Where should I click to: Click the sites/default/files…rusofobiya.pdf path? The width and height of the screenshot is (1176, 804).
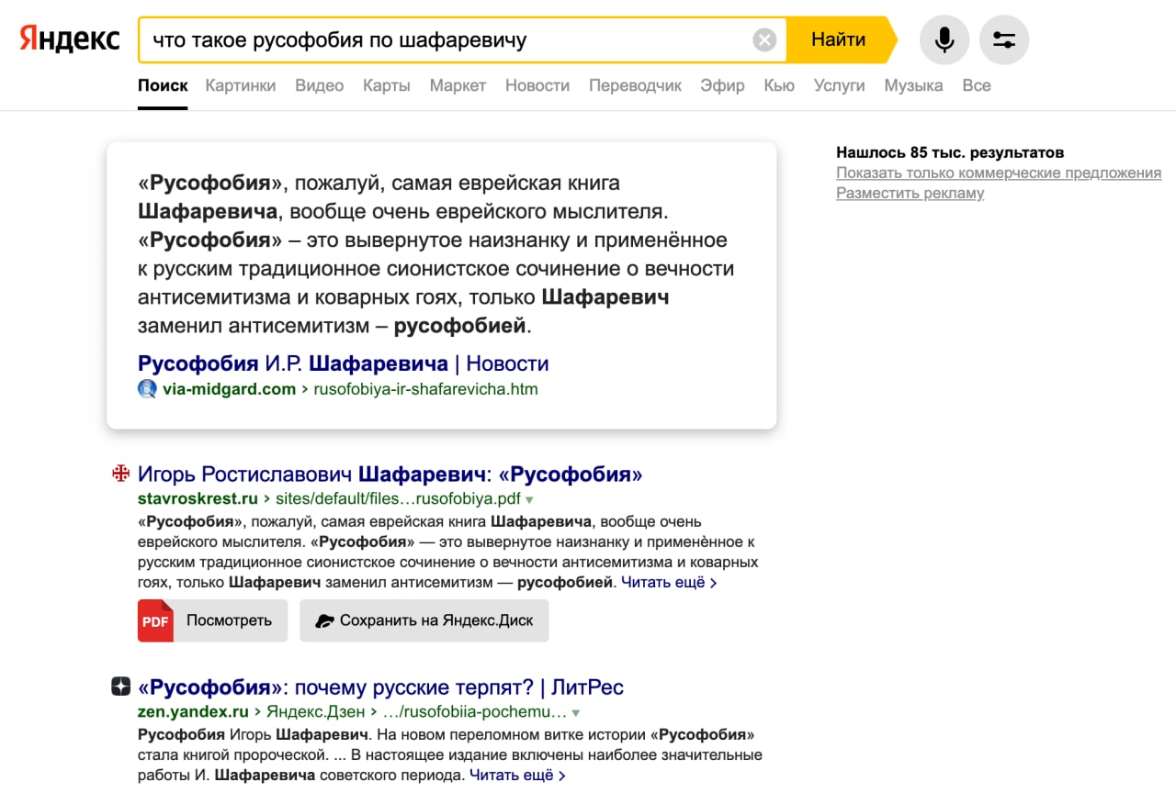pos(399,499)
